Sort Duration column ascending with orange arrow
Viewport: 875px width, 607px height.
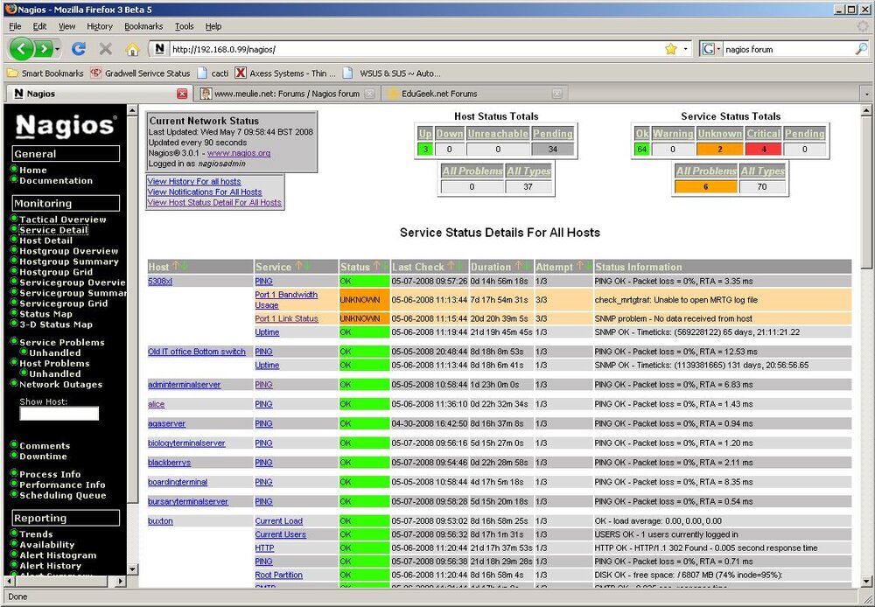pos(517,267)
